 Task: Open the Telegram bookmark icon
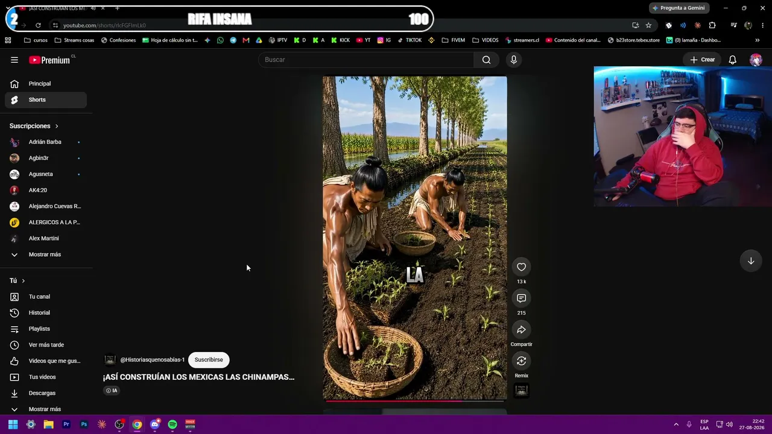[233, 40]
